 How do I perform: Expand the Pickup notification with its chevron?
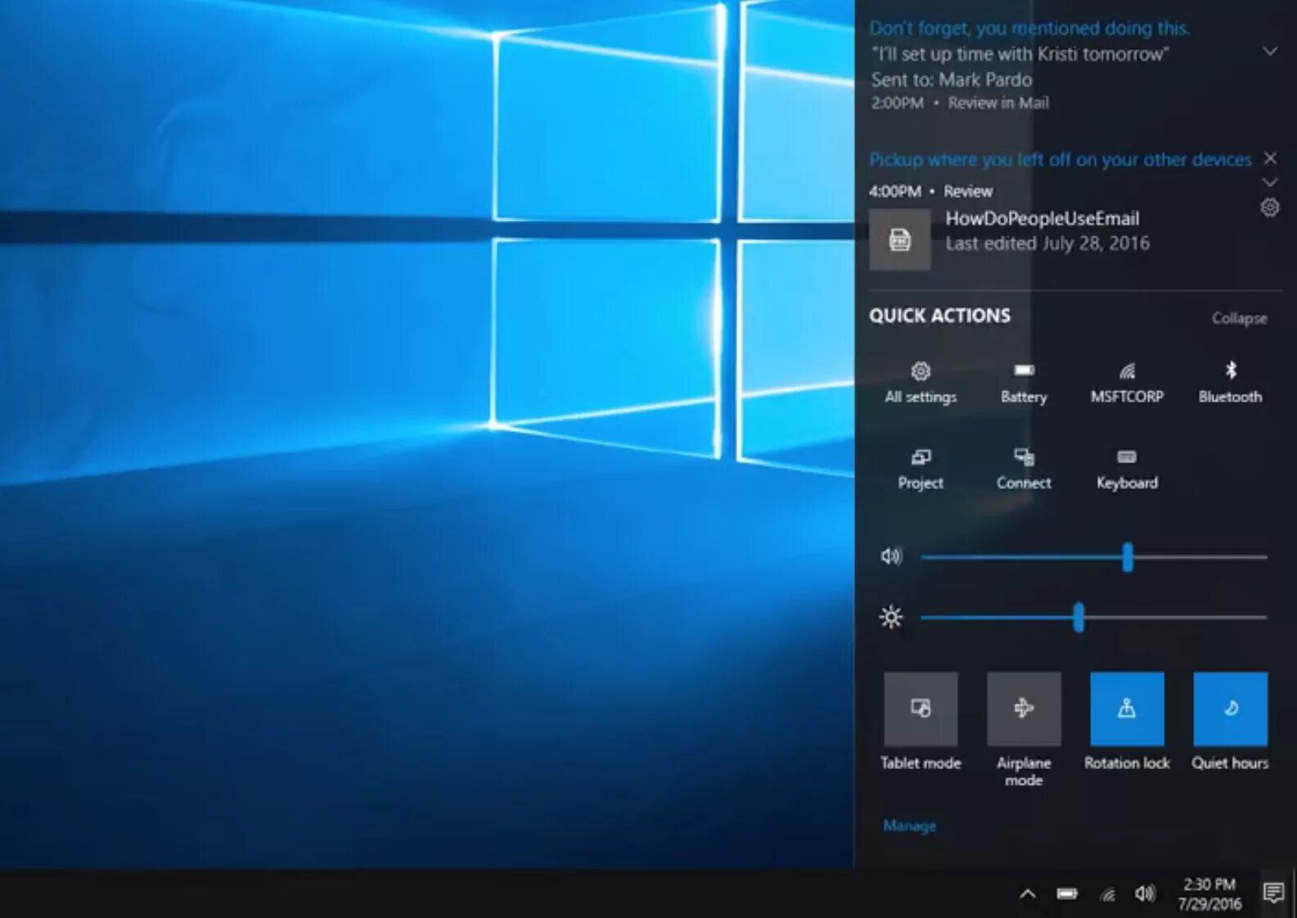coord(1270,182)
